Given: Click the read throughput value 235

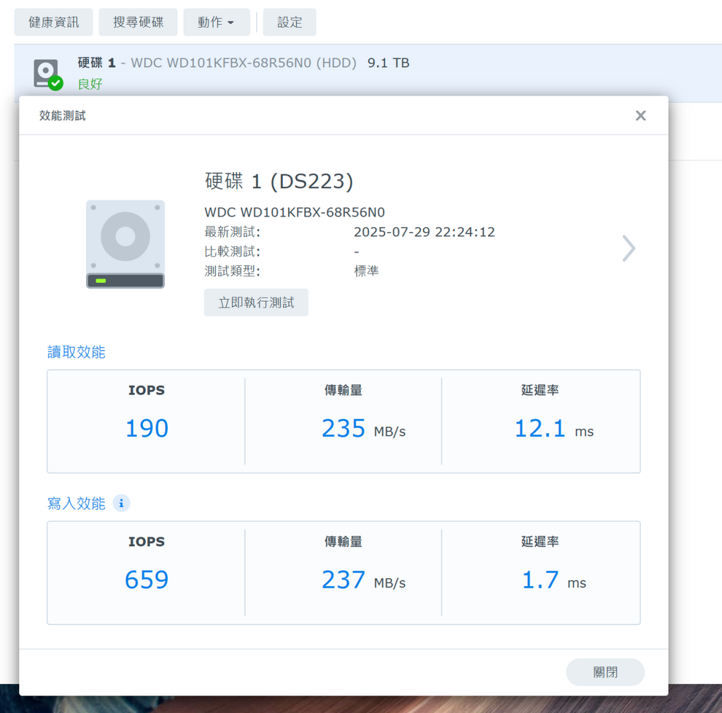Looking at the screenshot, I should (x=343, y=428).
